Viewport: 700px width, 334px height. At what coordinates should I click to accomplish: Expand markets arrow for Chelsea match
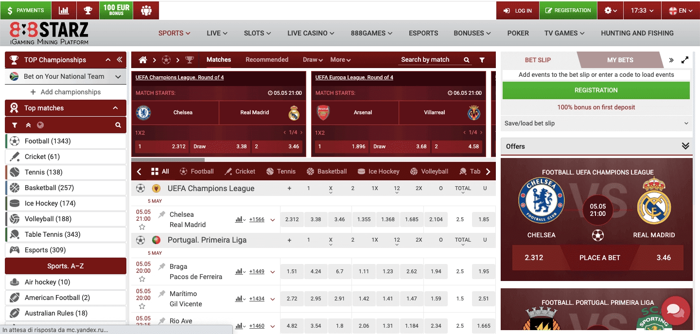(x=273, y=220)
